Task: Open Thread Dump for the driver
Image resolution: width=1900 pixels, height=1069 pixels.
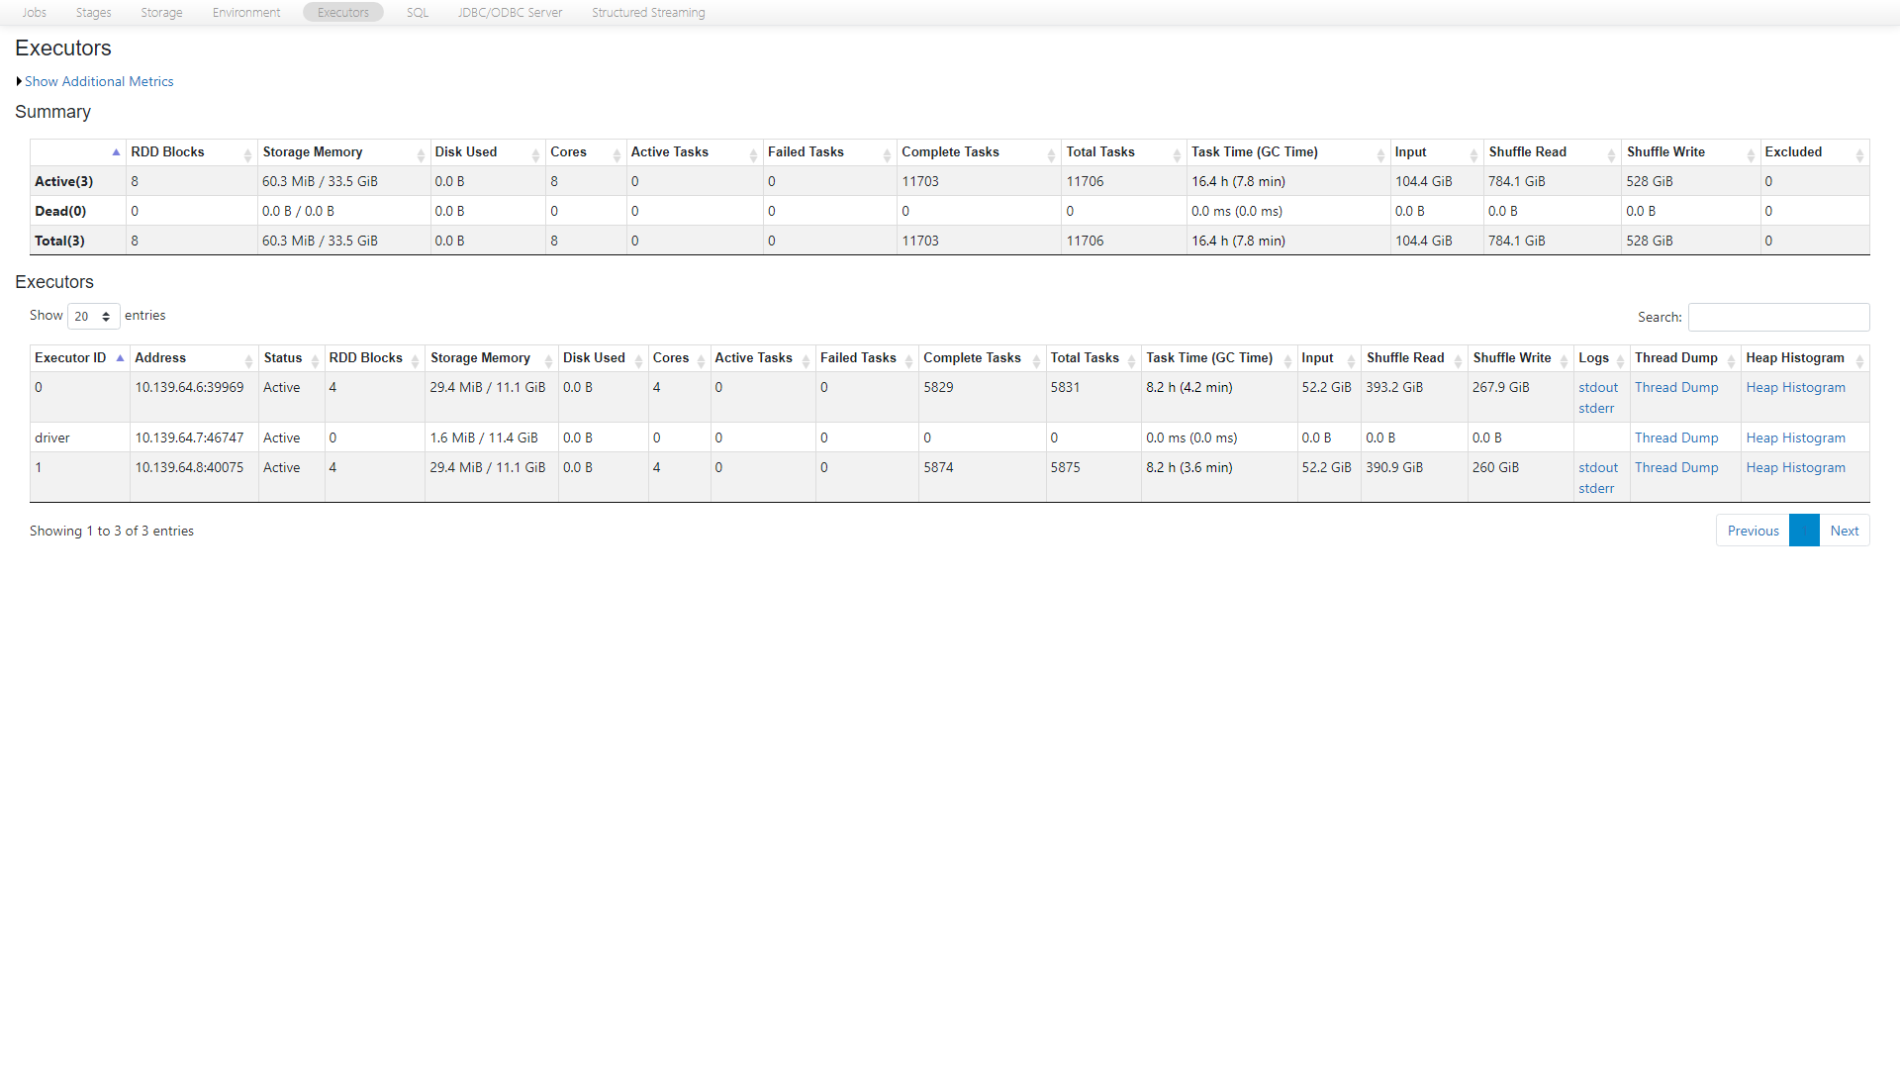Action: (x=1676, y=437)
